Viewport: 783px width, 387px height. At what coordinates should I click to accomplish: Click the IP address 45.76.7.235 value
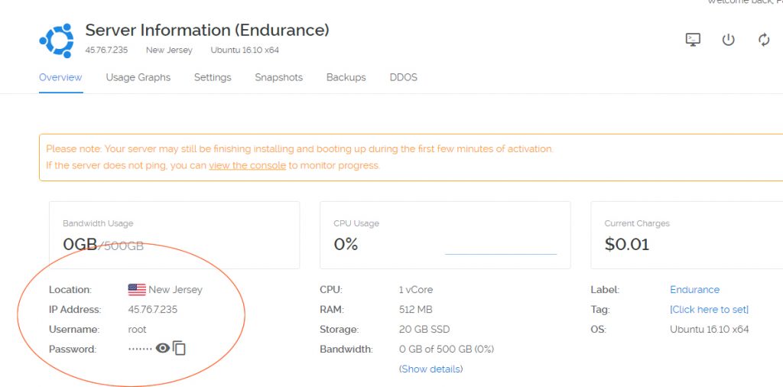coord(153,310)
